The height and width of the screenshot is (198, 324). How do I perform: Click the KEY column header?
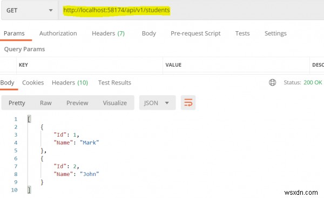coord(23,65)
